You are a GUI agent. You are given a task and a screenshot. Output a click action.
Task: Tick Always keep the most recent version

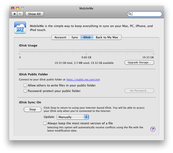point(45,123)
